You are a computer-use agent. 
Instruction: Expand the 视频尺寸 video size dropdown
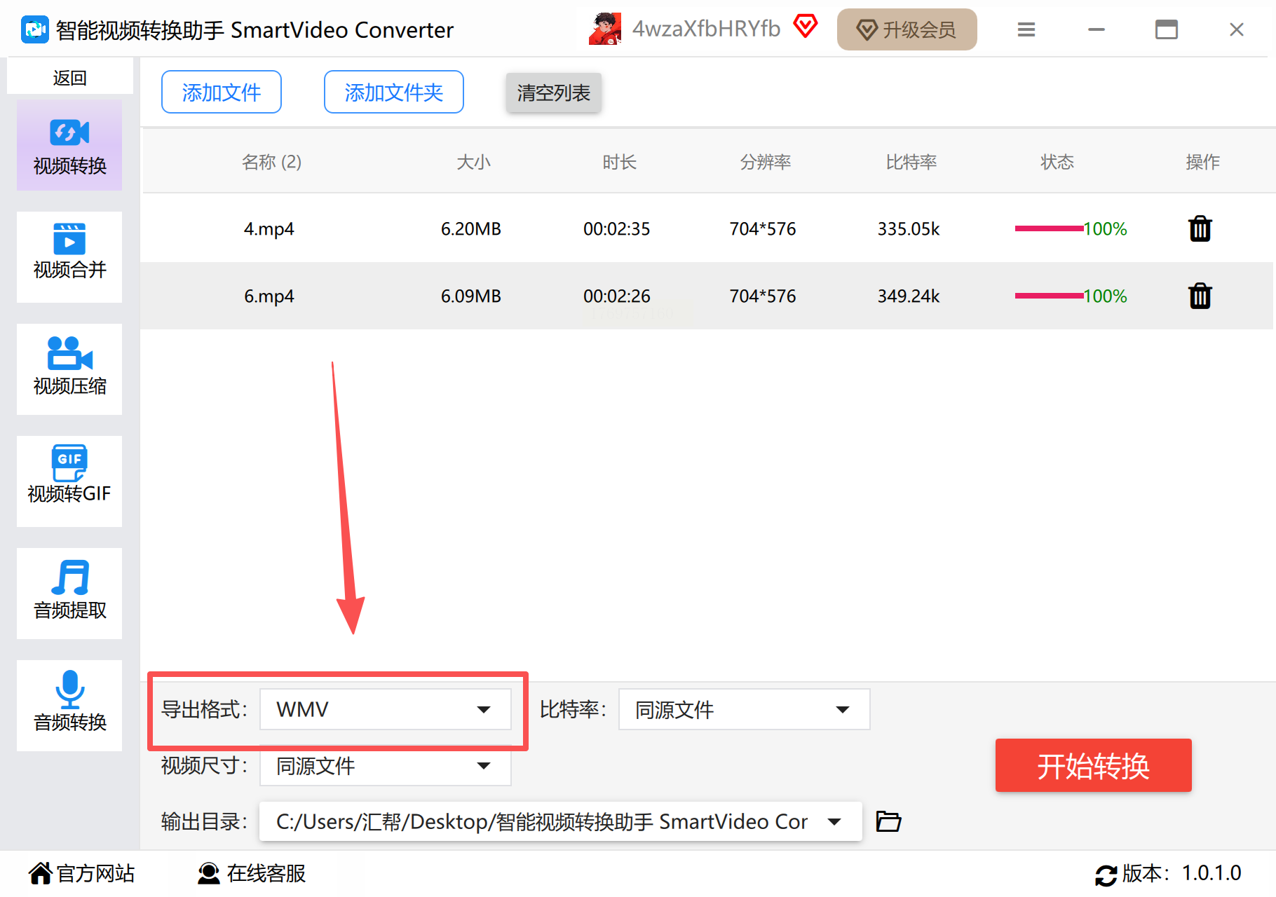tap(386, 765)
